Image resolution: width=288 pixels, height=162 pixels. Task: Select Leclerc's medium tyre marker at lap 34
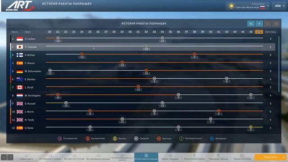(x=162, y=38)
